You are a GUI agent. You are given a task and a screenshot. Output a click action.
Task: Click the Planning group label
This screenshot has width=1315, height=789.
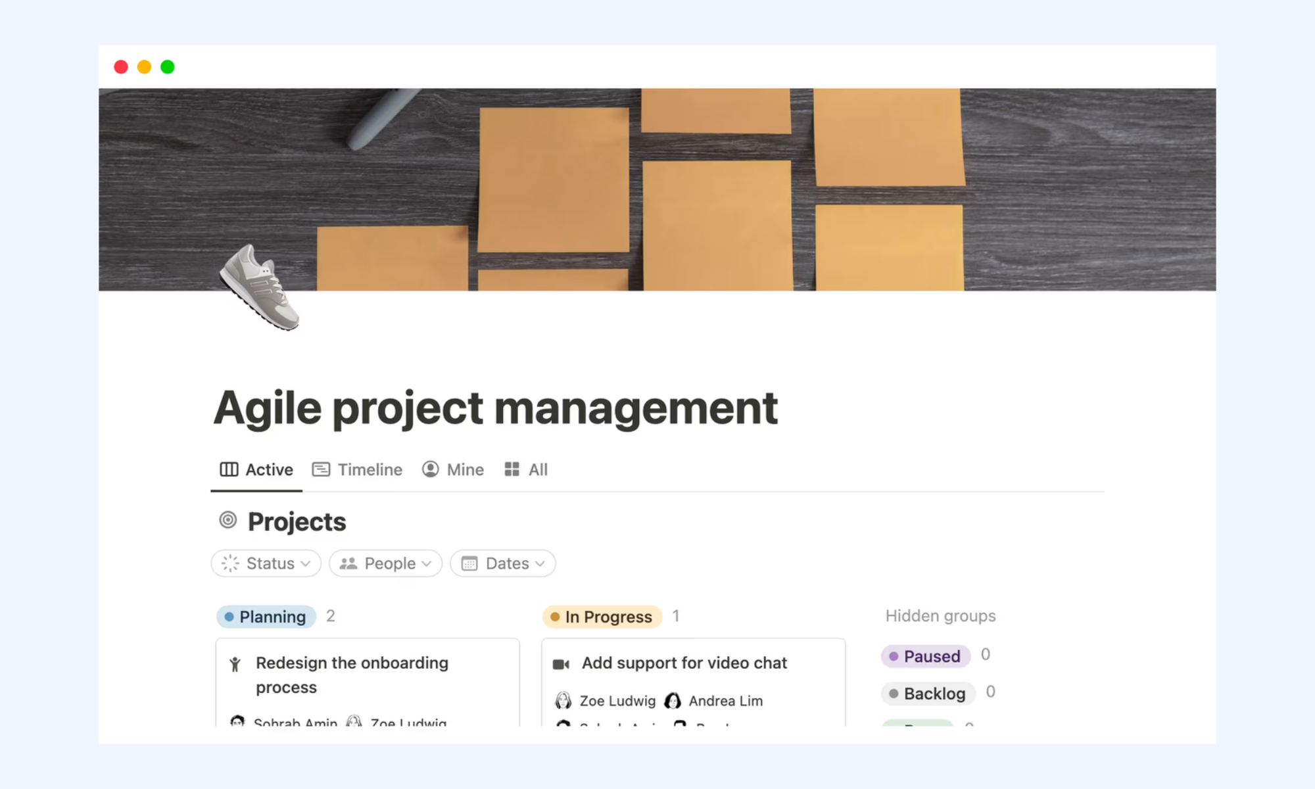tap(266, 617)
